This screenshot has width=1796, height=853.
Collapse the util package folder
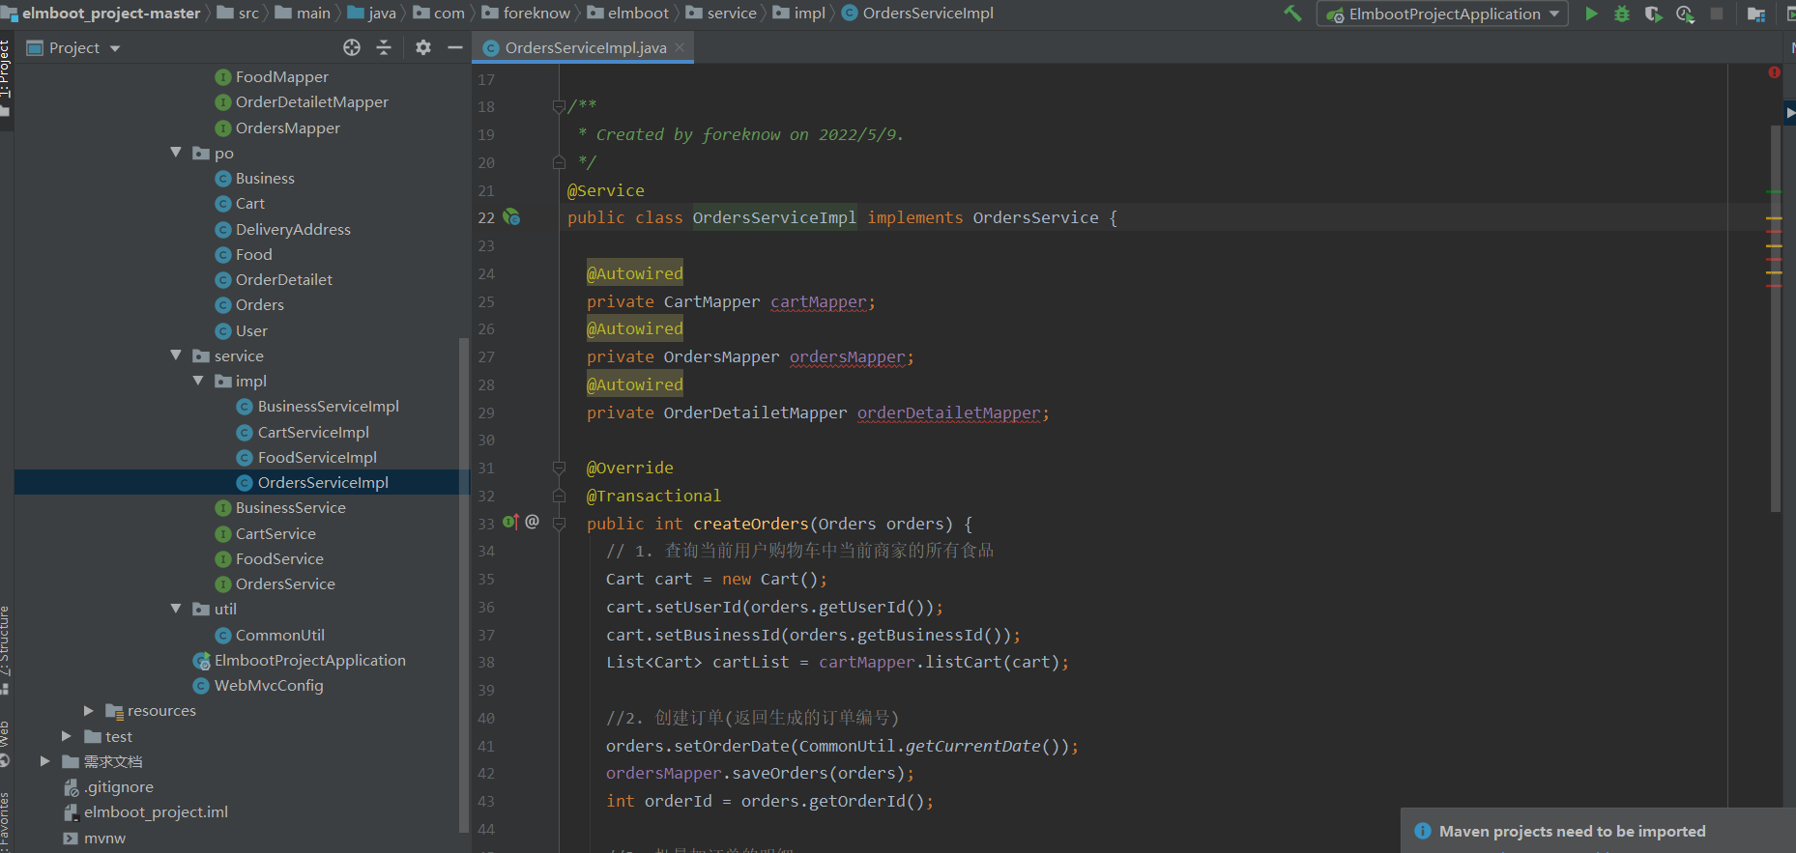(176, 609)
